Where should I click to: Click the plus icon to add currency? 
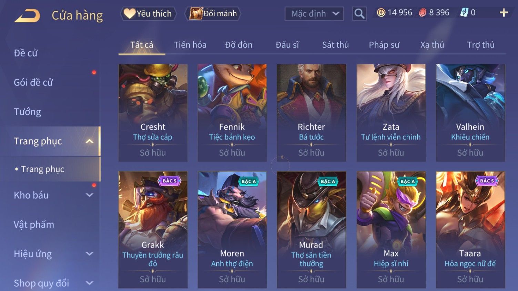(504, 13)
